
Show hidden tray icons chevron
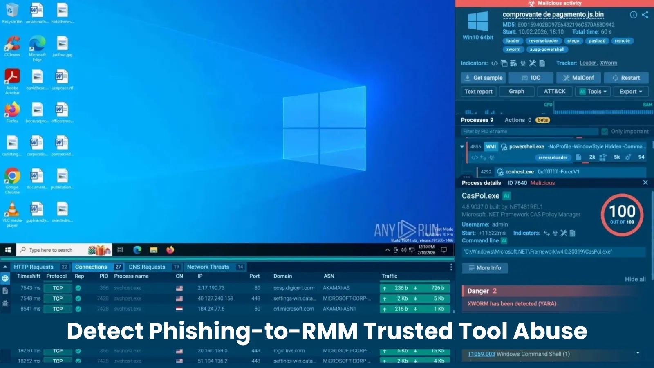[387, 250]
